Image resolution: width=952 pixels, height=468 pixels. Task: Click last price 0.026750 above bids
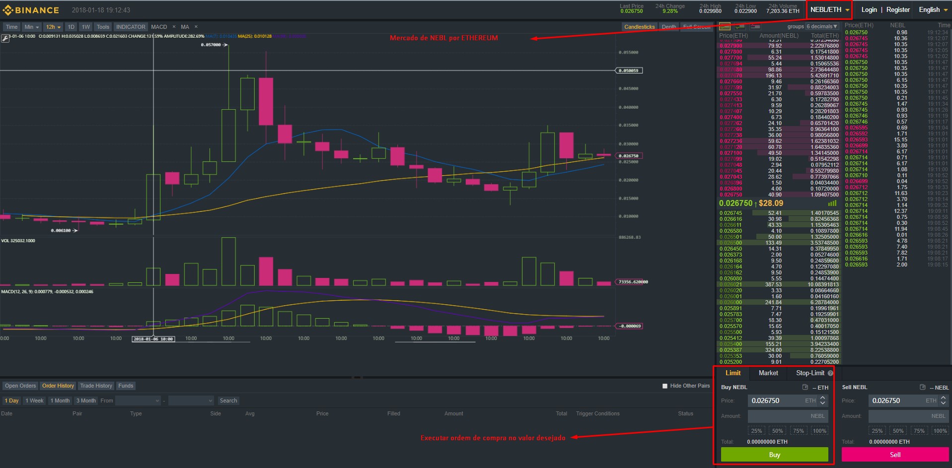(x=735, y=203)
